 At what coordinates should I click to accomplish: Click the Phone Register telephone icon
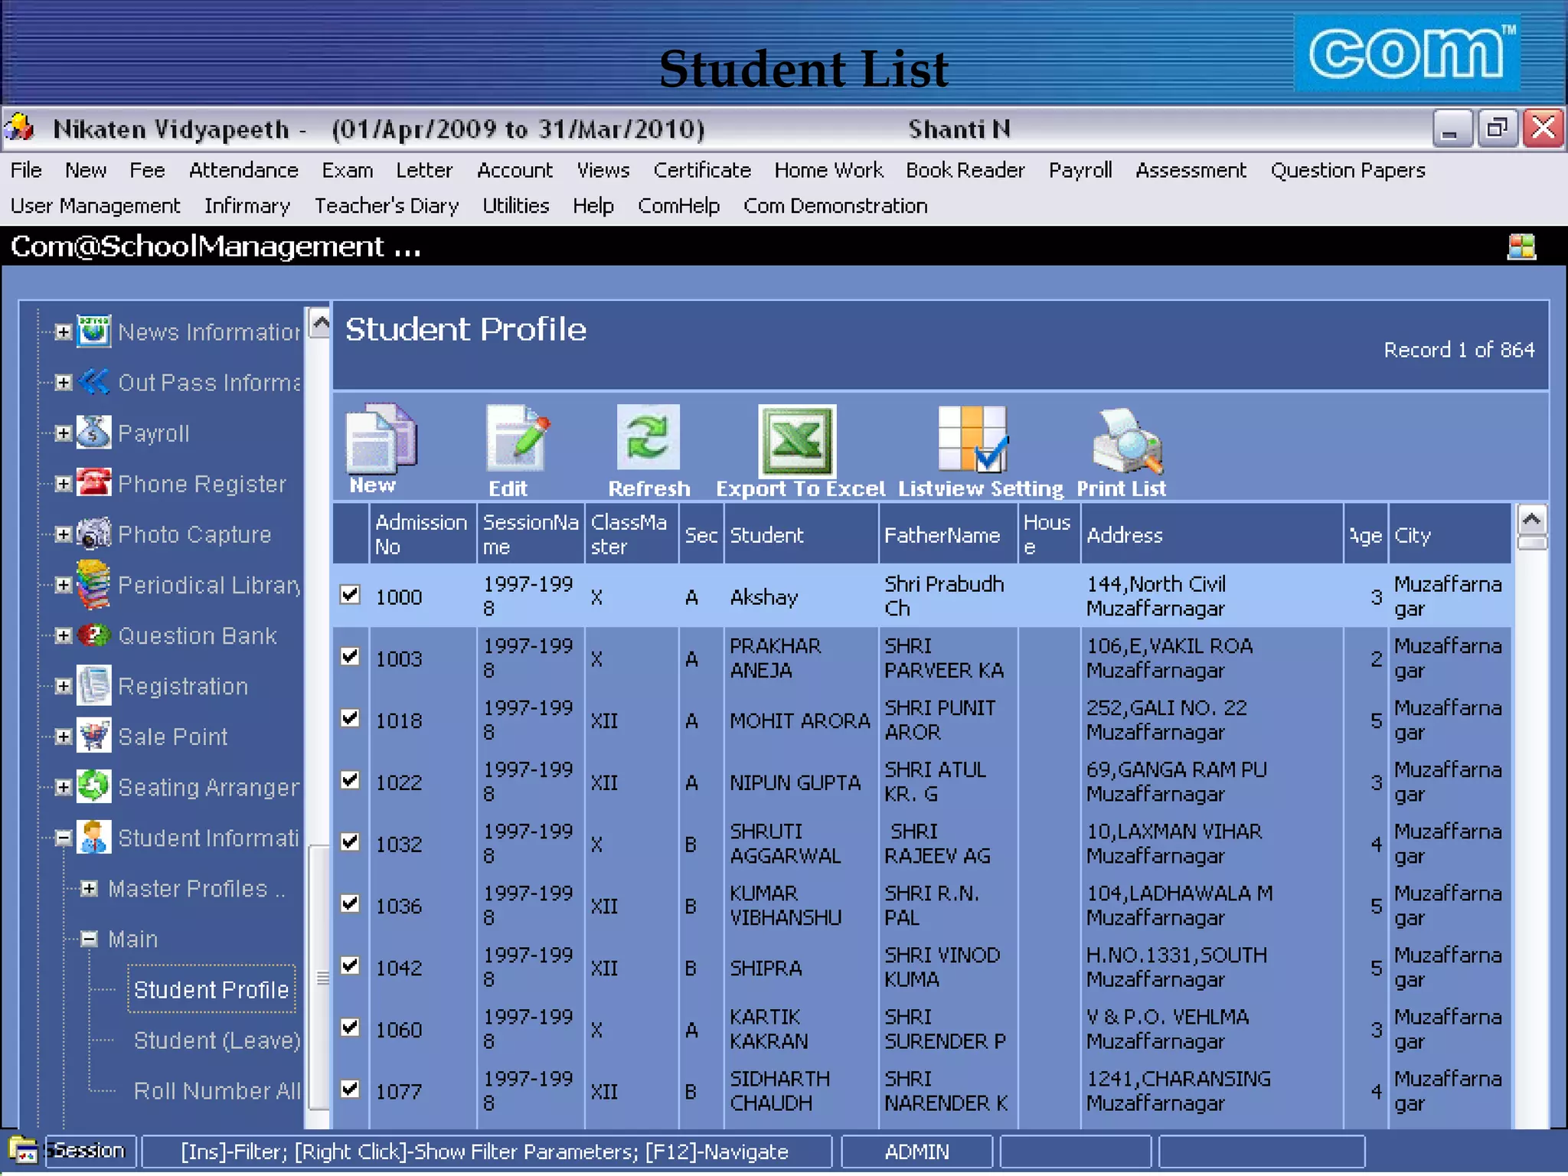(x=93, y=483)
